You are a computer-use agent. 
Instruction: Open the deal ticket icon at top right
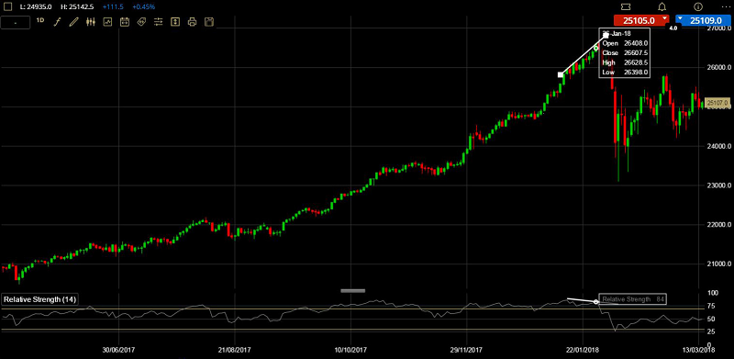[626, 6]
